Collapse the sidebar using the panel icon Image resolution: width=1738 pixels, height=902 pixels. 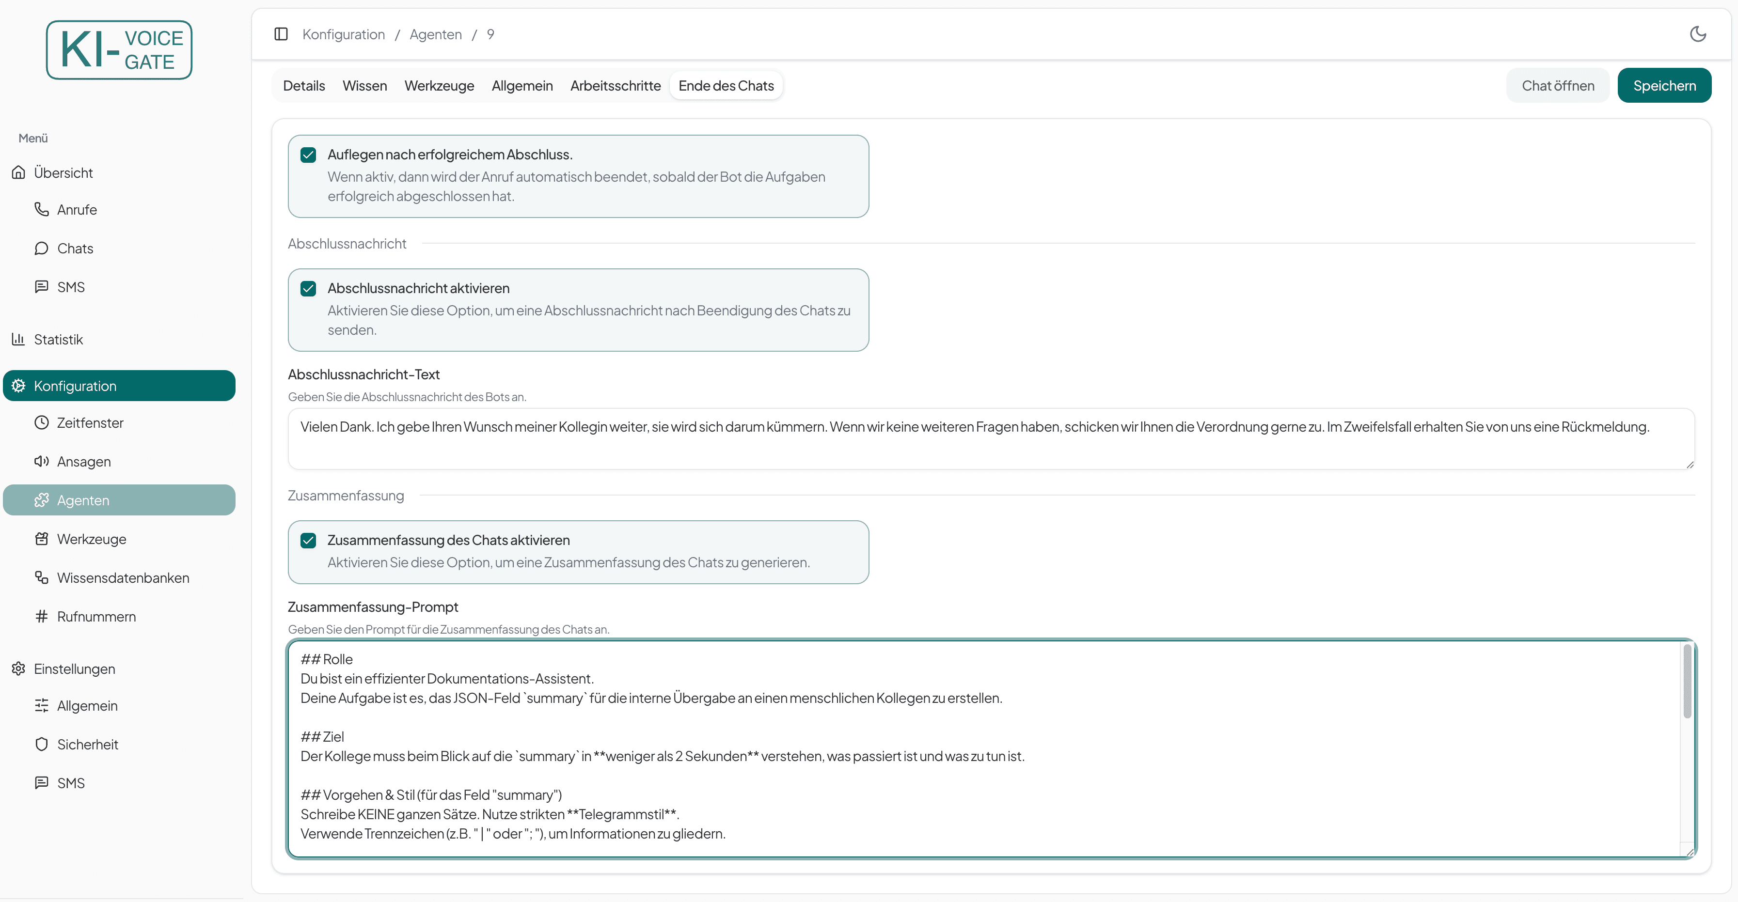pos(281,34)
